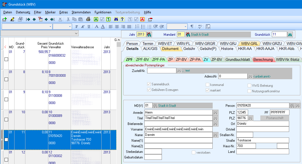Open the dropdown left of the paragraph mark icon
Viewport: 302px width, 164px height.
click(186, 26)
